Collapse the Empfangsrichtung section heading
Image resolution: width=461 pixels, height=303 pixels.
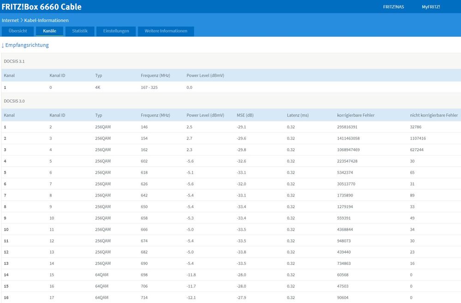(25, 45)
